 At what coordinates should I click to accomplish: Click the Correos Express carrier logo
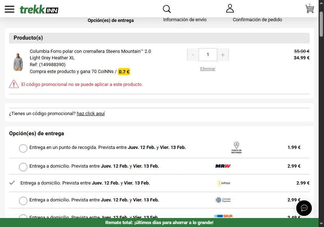tap(223, 200)
